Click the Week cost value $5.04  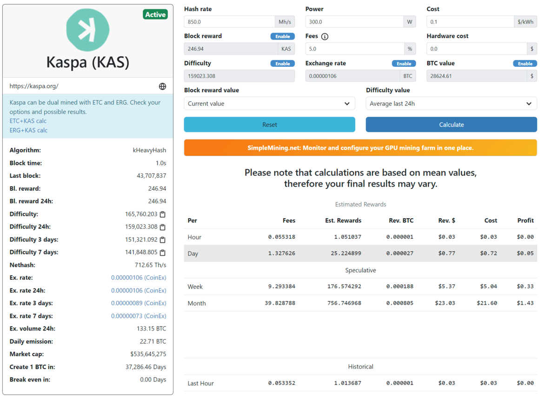point(488,287)
